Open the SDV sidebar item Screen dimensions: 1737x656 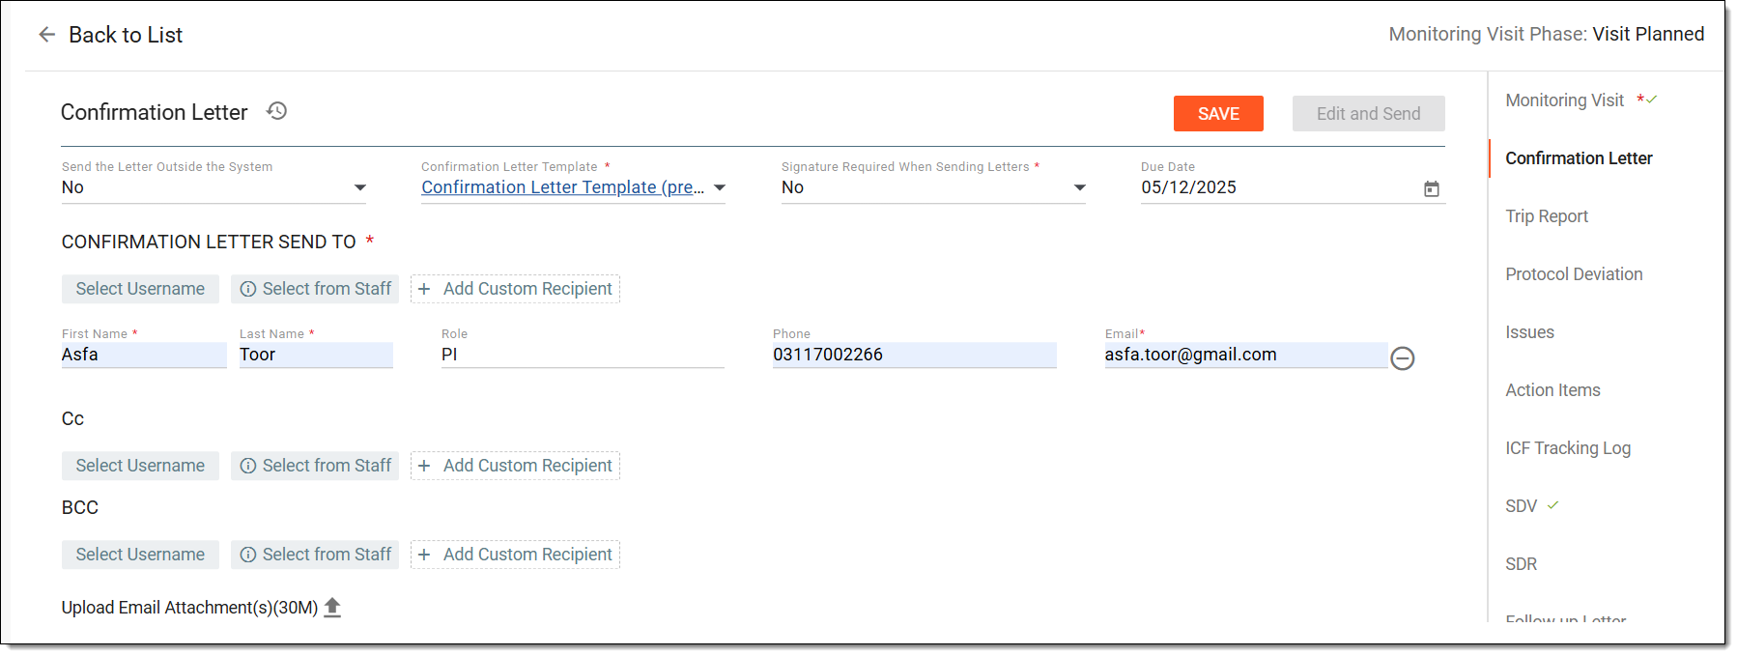pos(1521,506)
